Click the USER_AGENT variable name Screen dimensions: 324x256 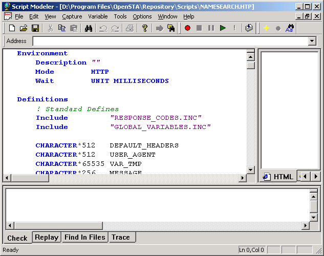(x=133, y=155)
